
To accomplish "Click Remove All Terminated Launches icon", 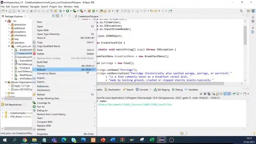I will pos(209,94).
